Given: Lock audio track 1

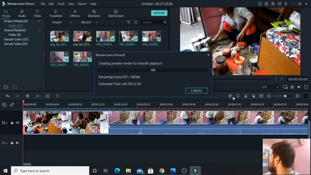Looking at the screenshot, I should point(12,143).
